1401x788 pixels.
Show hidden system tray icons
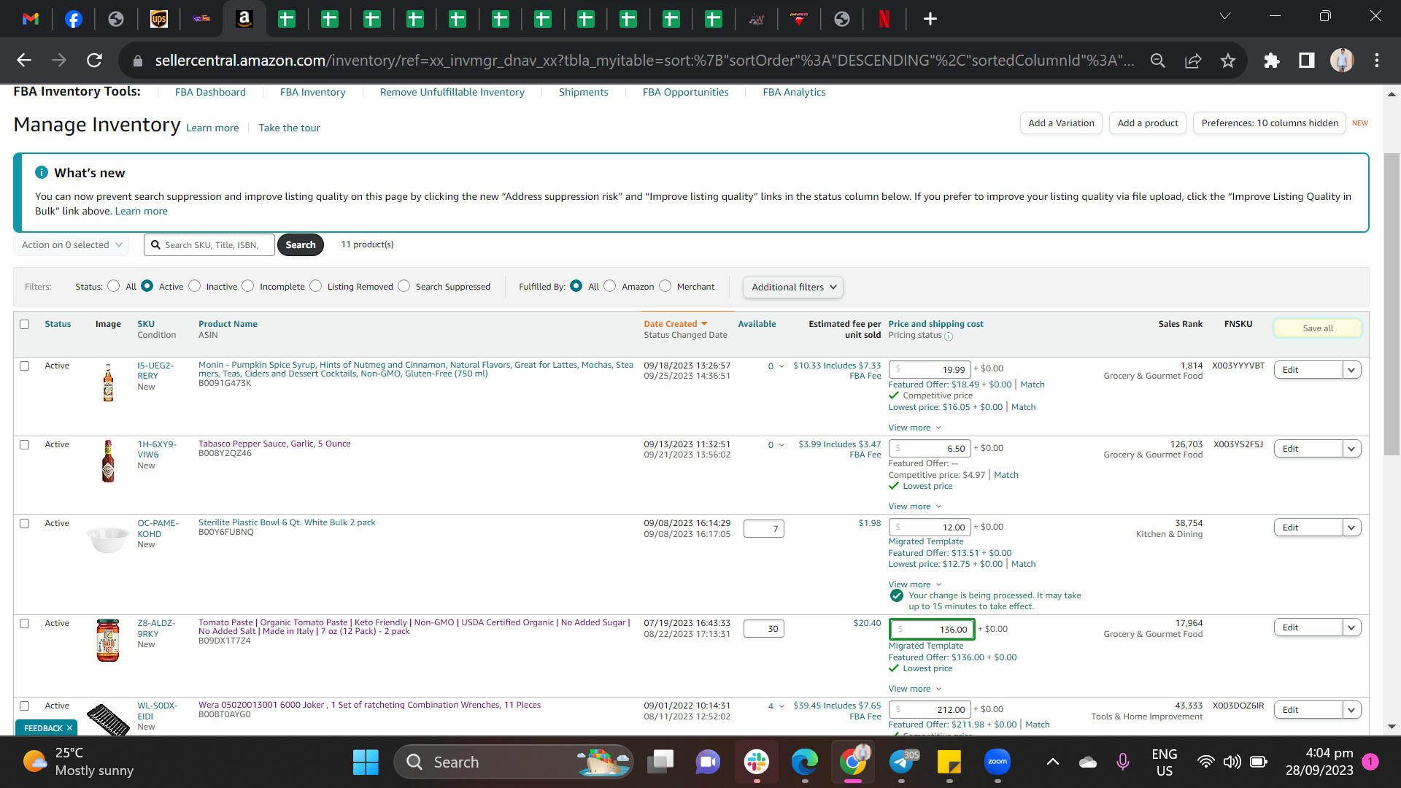[1053, 762]
